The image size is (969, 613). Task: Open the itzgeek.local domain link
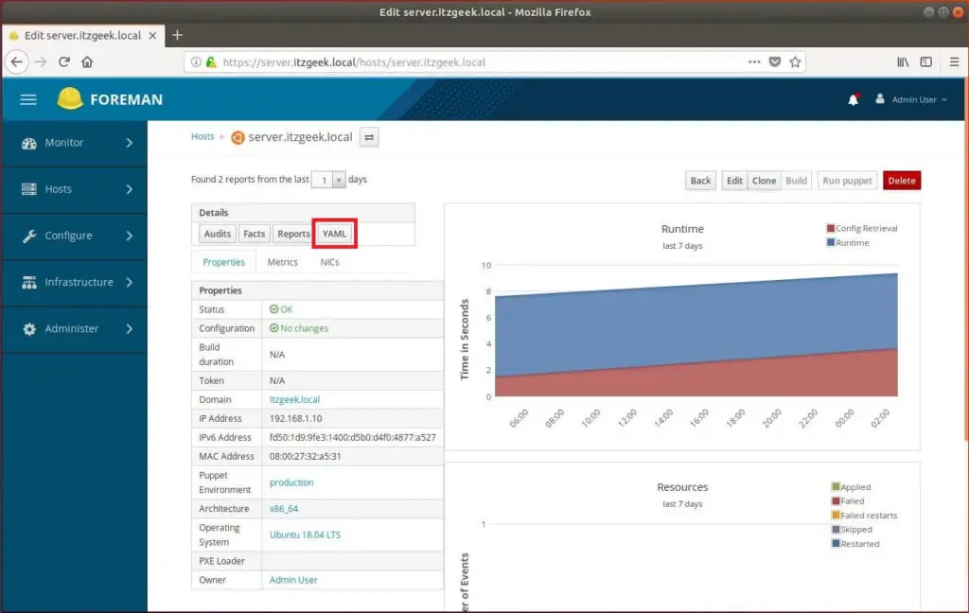tap(295, 400)
